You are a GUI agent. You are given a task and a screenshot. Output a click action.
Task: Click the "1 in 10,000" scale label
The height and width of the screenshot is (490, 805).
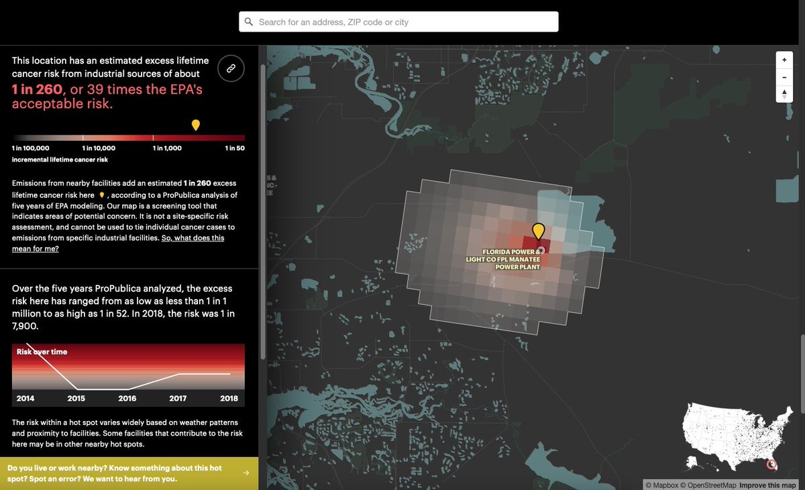[99, 148]
